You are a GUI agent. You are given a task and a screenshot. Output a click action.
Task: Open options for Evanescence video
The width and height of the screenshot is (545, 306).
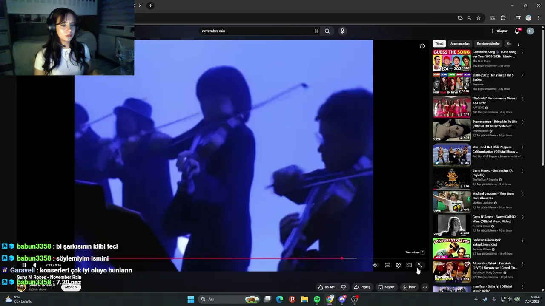tap(522, 122)
